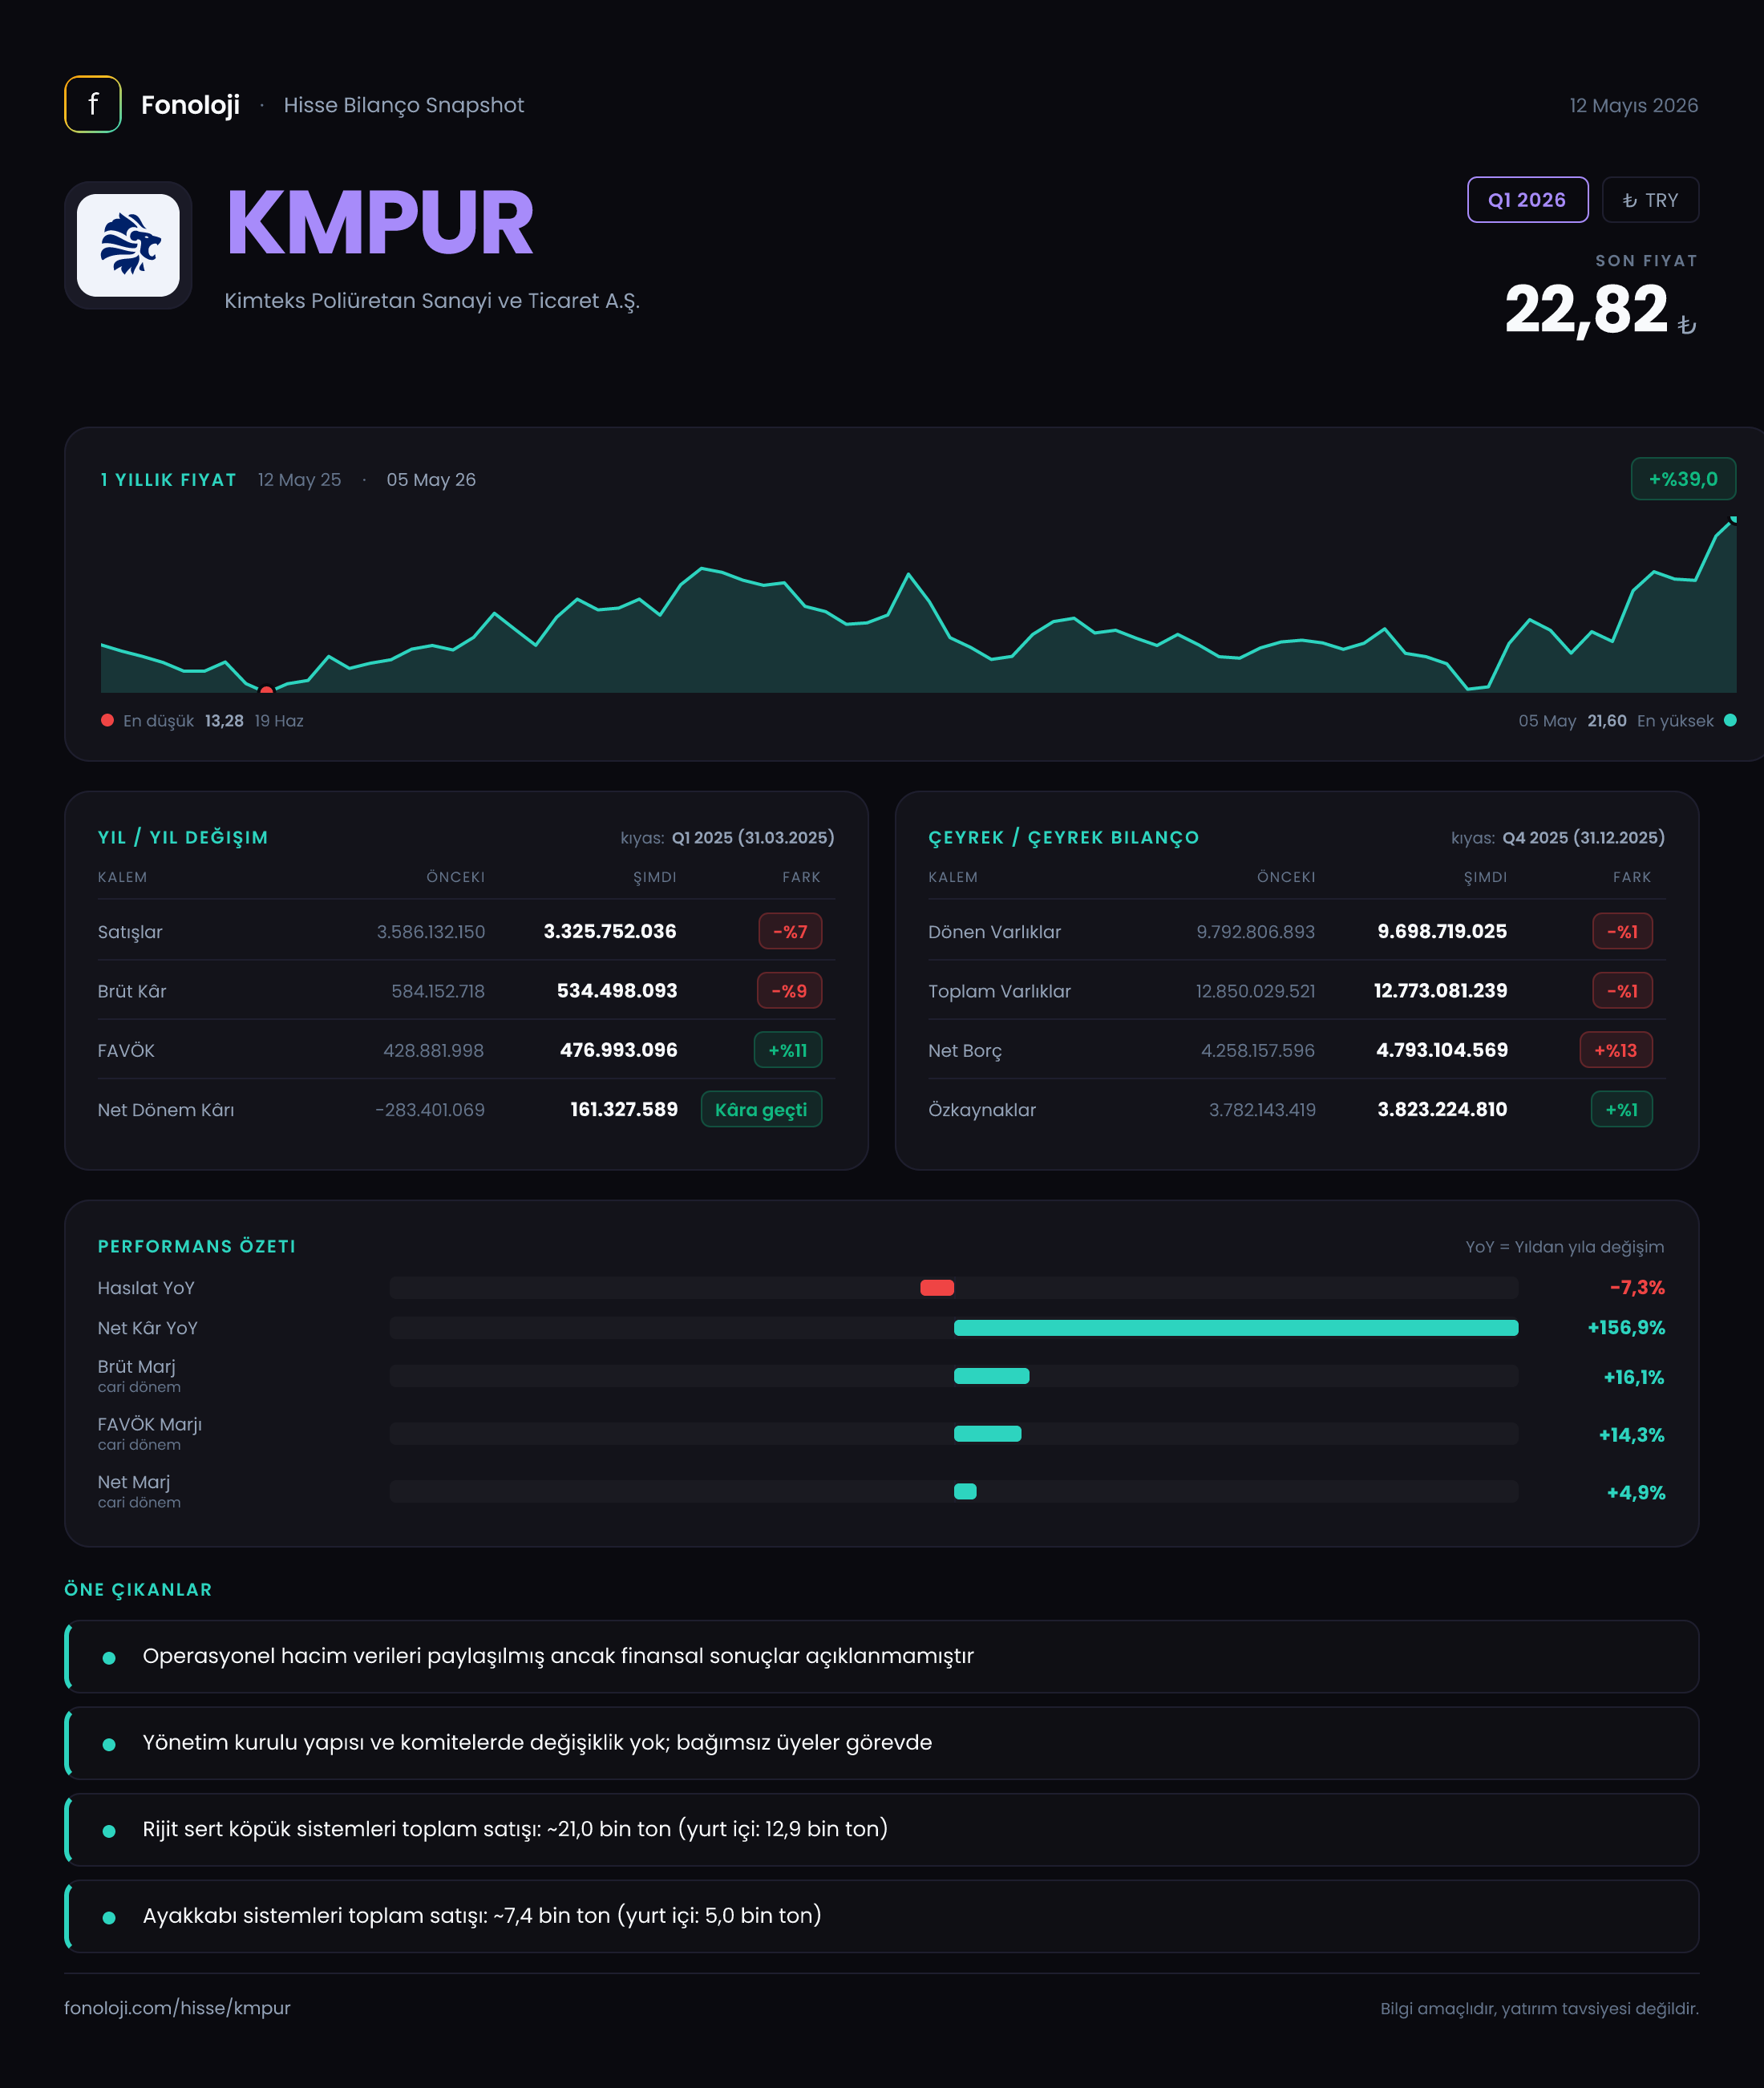Image resolution: width=1764 pixels, height=2088 pixels.
Task: Click the Hasılat YoY red bar
Action: [x=937, y=1287]
